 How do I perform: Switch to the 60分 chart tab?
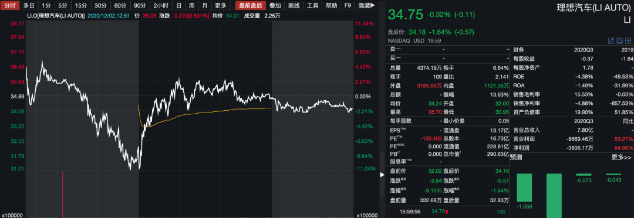(120, 5)
